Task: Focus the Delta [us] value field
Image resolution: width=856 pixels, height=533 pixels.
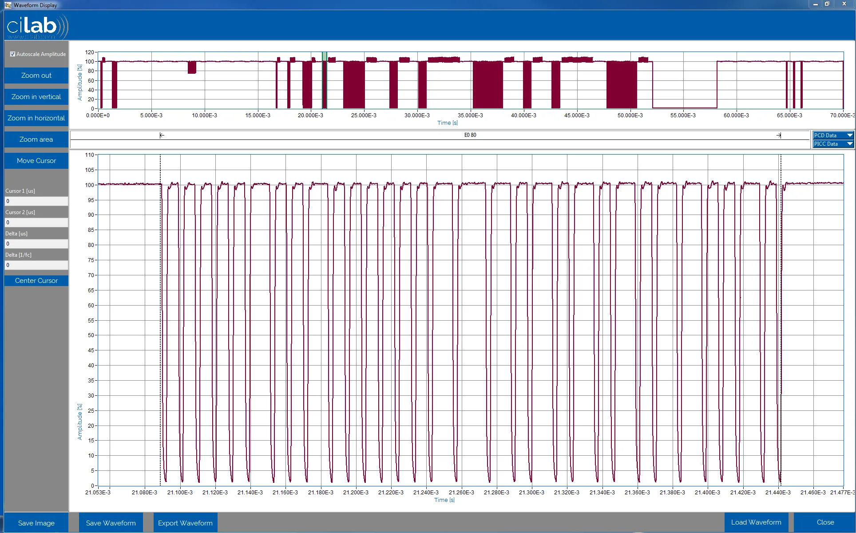Action: (x=36, y=244)
